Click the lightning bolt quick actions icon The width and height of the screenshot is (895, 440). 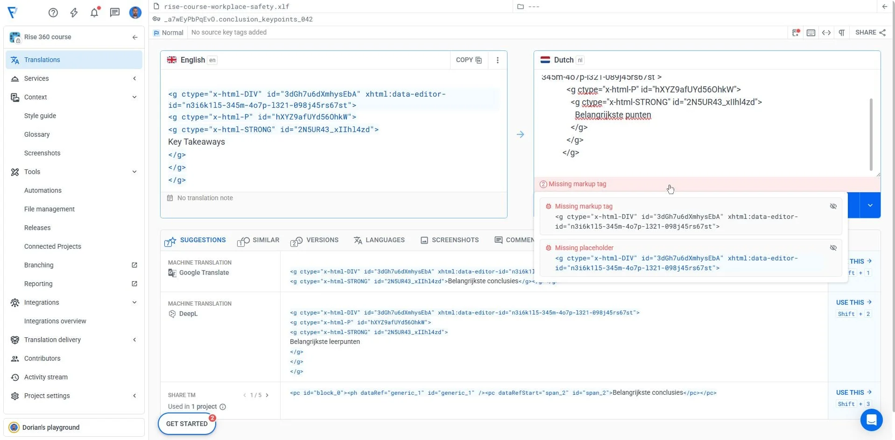(74, 13)
